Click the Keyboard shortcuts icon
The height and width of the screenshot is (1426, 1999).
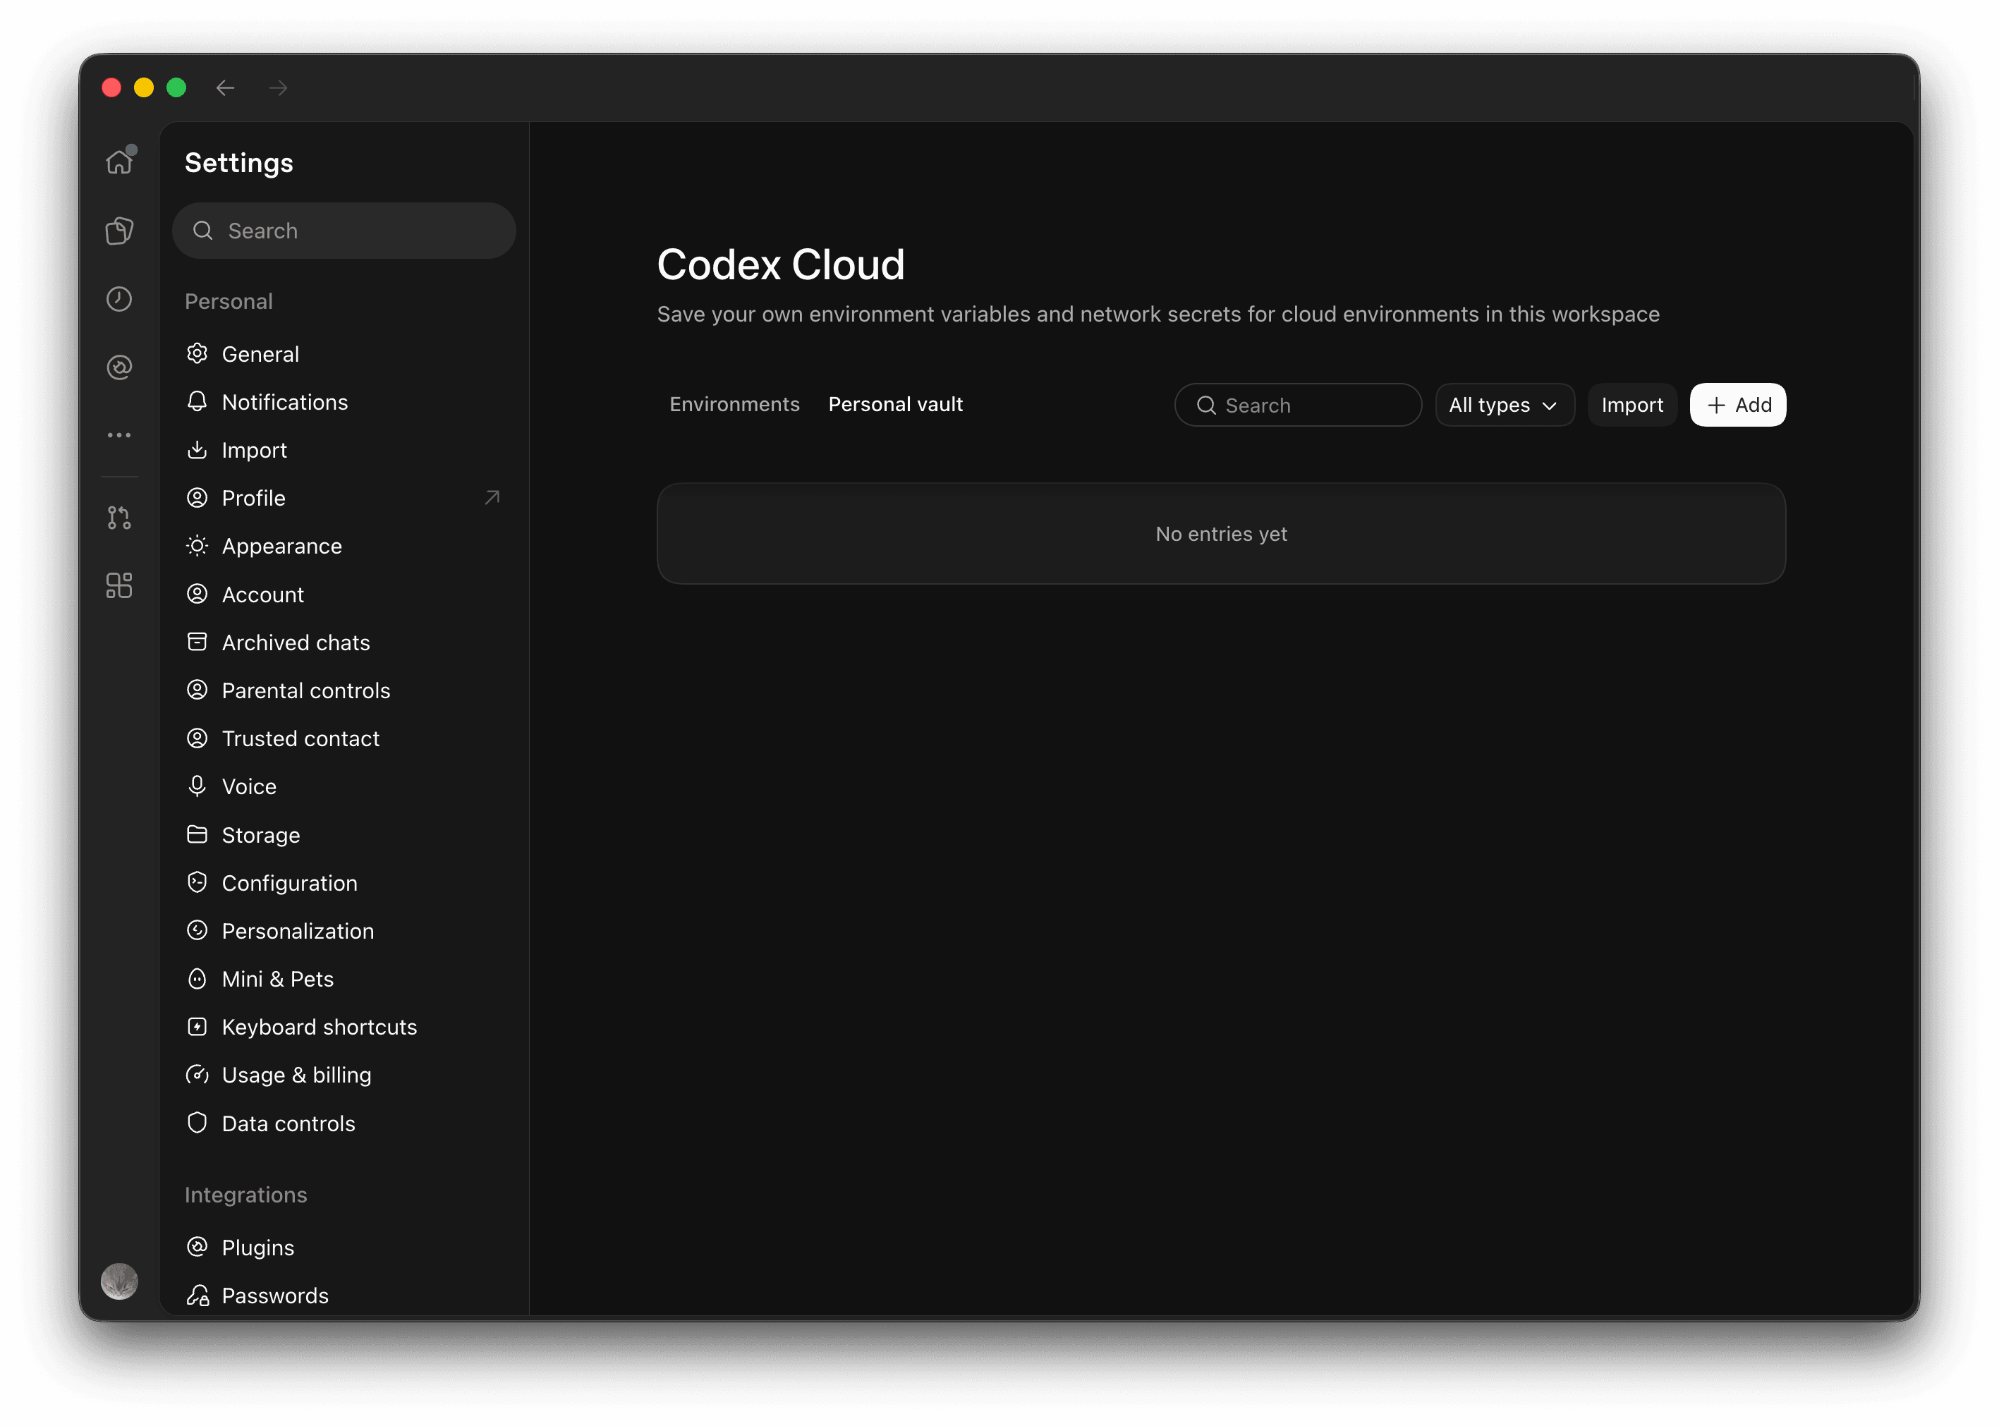198,1026
